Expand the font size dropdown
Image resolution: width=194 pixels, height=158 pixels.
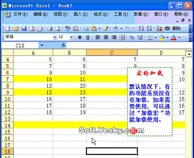click(71, 37)
